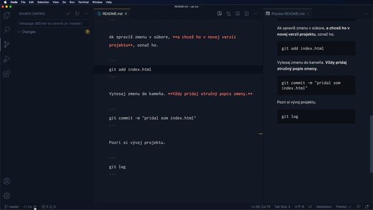Open the Window menu
Image resolution: width=373 pixels, height=210 pixels.
point(97,2)
